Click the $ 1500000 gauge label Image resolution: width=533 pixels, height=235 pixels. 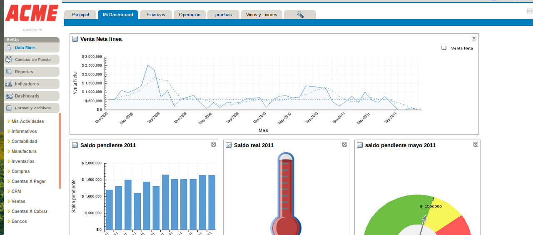pyautogui.click(x=431, y=206)
